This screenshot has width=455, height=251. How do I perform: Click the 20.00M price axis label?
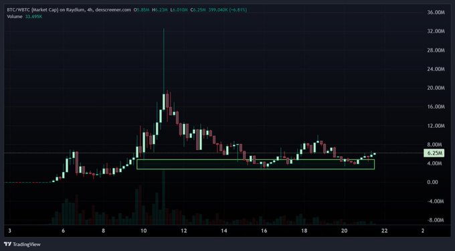436,88
